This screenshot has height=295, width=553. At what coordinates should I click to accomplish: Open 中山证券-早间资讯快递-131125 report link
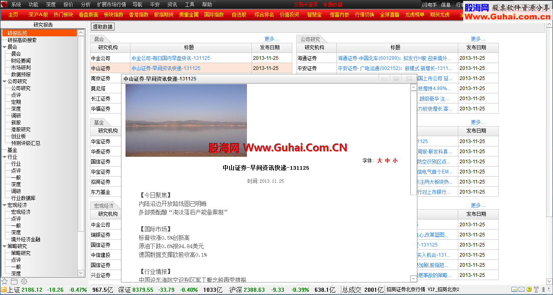[166, 68]
